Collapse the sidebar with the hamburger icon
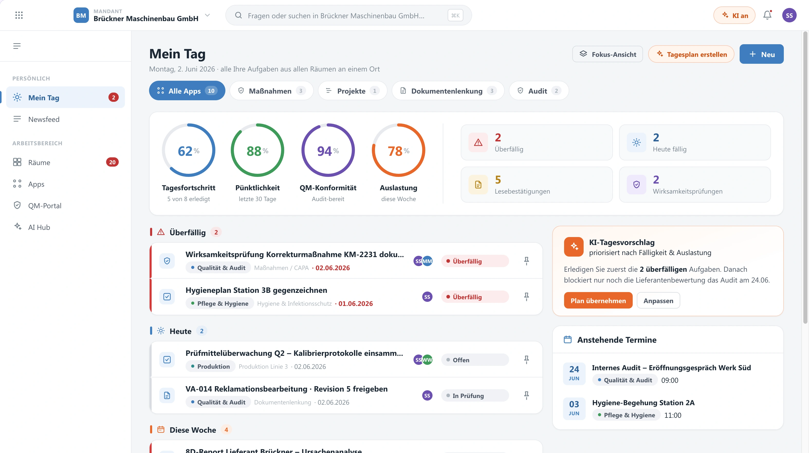Screen dimensions: 809x453 (x=17, y=46)
